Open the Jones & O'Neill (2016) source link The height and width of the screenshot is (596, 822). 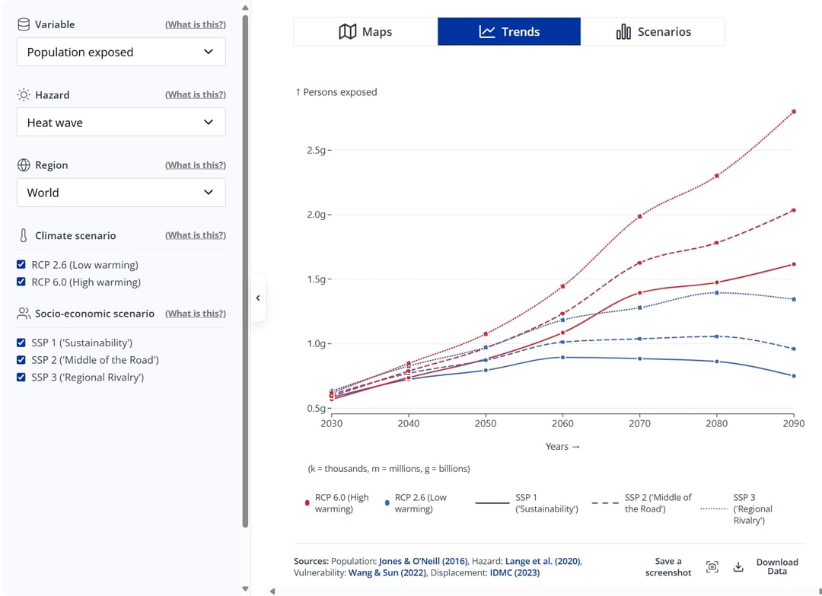[x=431, y=561]
